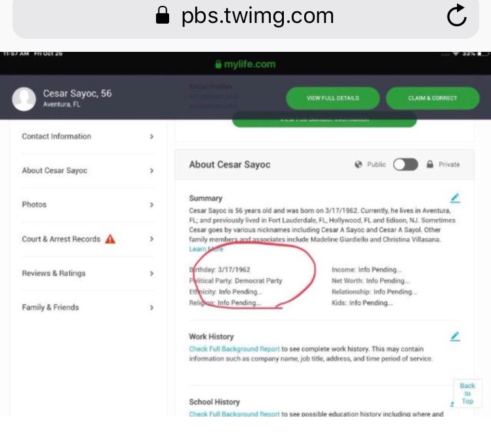
Task: Click Relationship: Info Pending entry
Action: pos(374,292)
